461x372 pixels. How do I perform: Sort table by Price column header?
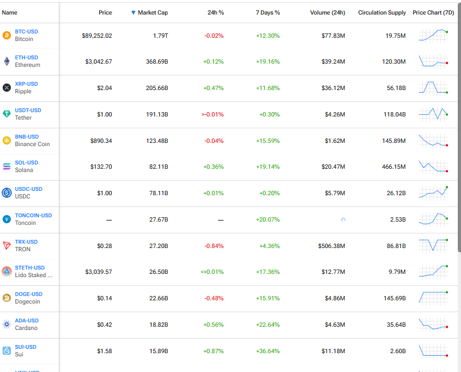tap(105, 12)
